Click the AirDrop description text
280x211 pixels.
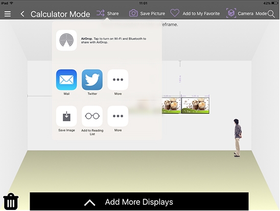(x=113, y=40)
